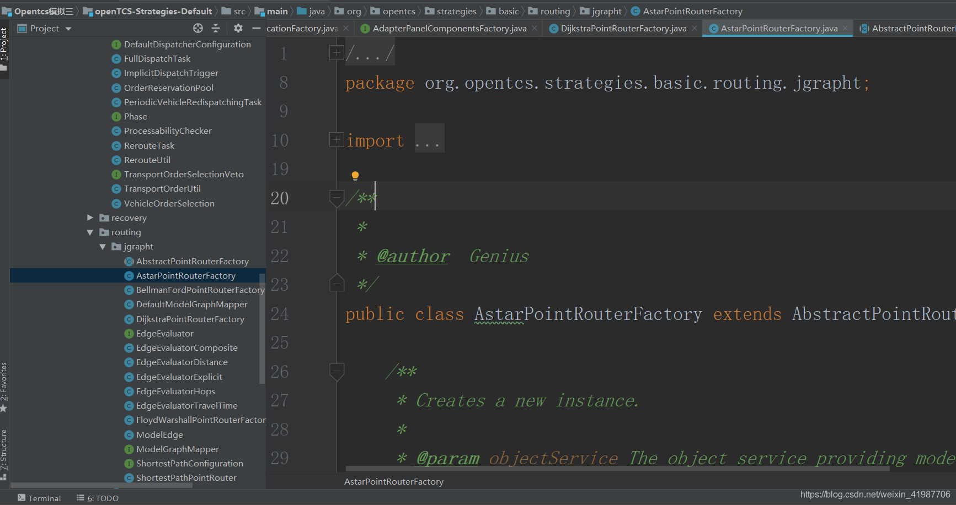This screenshot has width=956, height=505.
Task: Collapse the routing folder
Action: pyautogui.click(x=90, y=232)
